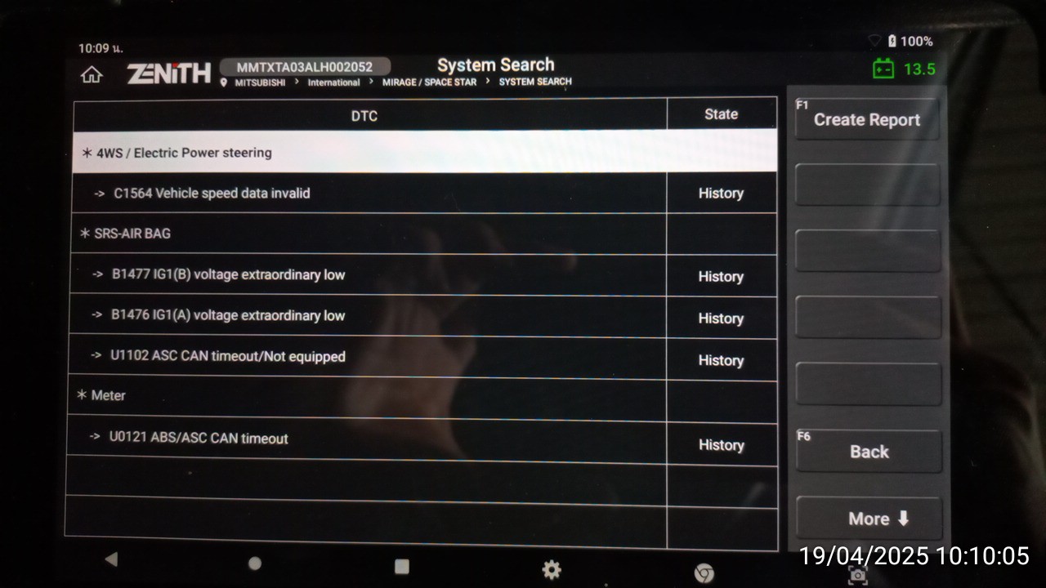Viewport: 1046px width, 588px height.
Task: Open the MITSUBISHI breadcrumb
Action: (260, 82)
